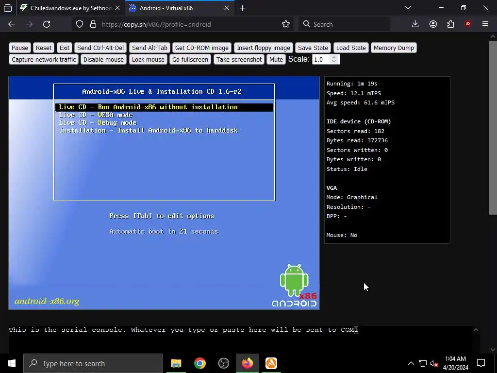Image resolution: width=497 pixels, height=373 pixels.
Task: Click Insert floppy image button
Action: 263,48
